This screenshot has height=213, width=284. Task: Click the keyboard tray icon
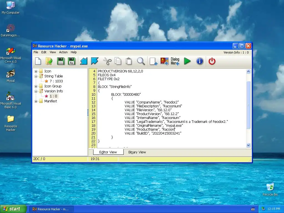coord(253,209)
